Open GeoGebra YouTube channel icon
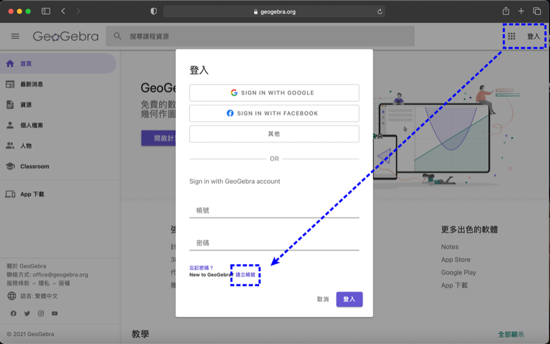This screenshot has width=550, height=344. [55, 314]
